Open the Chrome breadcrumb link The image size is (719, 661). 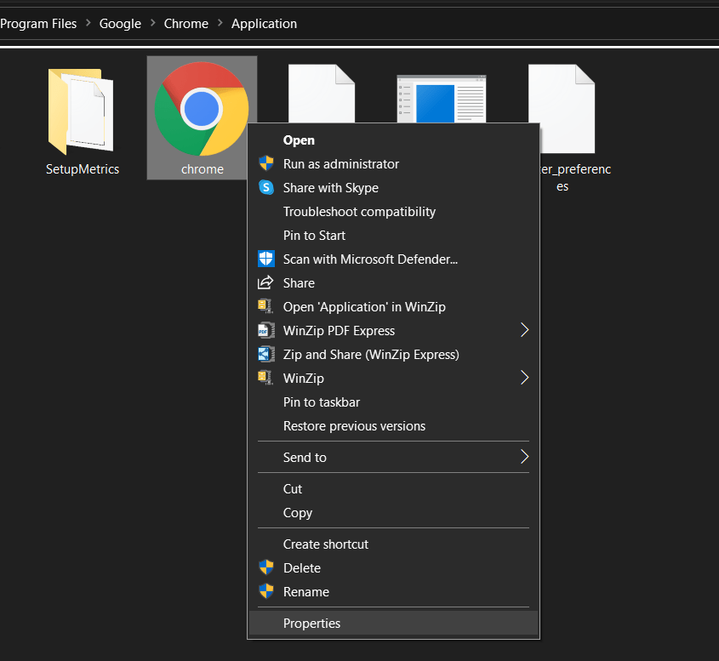[185, 23]
